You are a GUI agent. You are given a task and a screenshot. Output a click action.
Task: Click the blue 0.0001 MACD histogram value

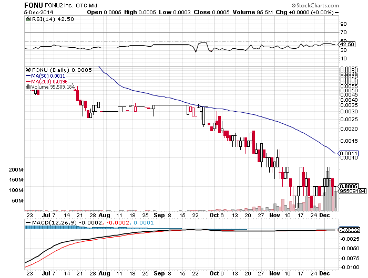coord(144,222)
